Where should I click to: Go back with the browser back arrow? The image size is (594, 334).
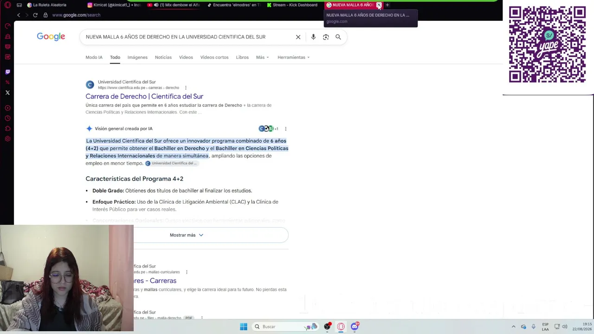(x=19, y=15)
